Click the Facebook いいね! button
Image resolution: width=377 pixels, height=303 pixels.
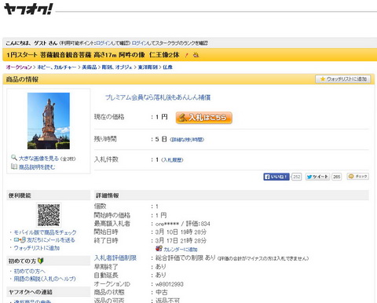(276, 177)
